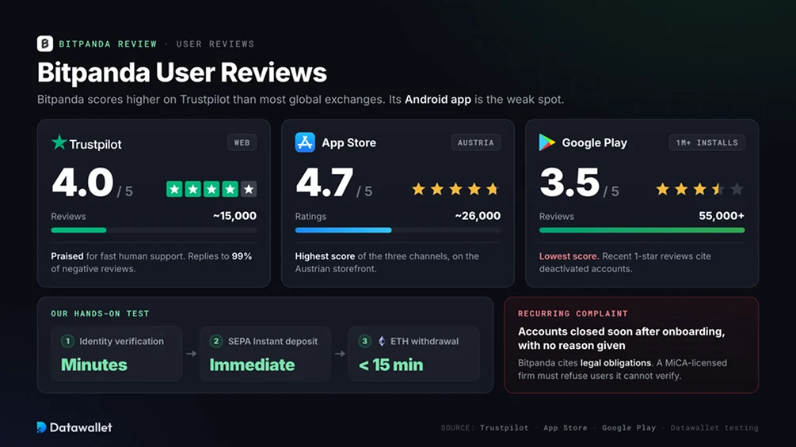Image resolution: width=796 pixels, height=447 pixels.
Task: Click the App Store source link in footer
Action: click(565, 428)
